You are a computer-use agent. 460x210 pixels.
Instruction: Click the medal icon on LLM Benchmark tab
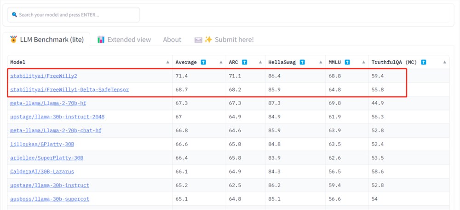[13, 40]
